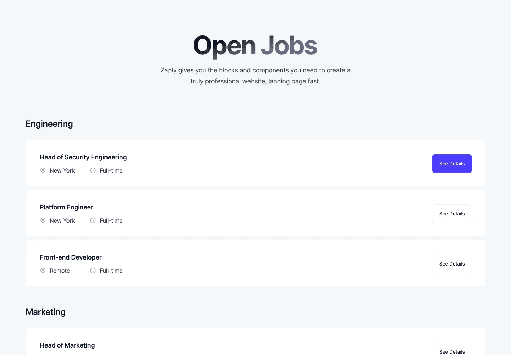Image resolution: width=511 pixels, height=355 pixels.
Task: Click clock icon for Head of Security Engineering
Action: (93, 170)
